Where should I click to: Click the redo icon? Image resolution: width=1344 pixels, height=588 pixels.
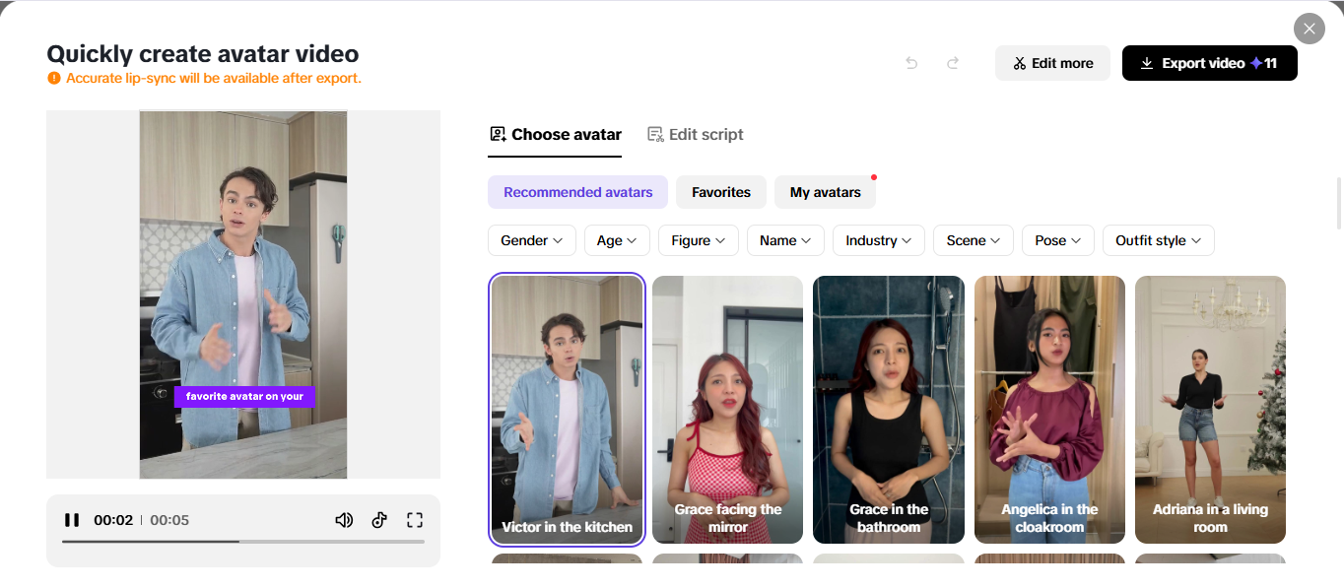[x=952, y=62]
